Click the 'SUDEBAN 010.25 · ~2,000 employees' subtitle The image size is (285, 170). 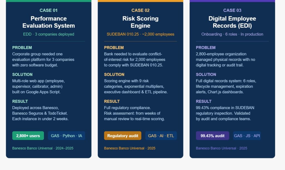coord(141,34)
